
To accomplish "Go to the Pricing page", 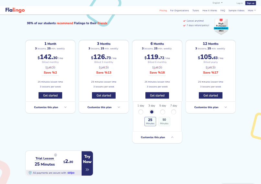I will [x=163, y=10].
